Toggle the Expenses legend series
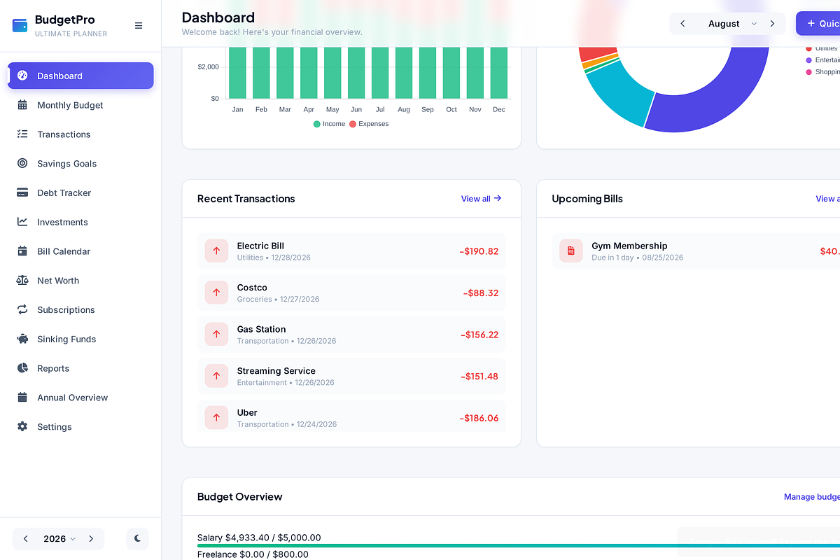 pos(369,124)
